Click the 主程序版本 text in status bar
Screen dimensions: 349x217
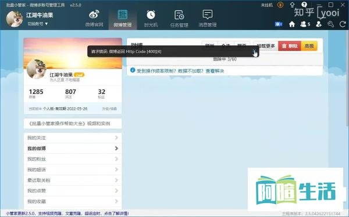[x=311, y=214]
